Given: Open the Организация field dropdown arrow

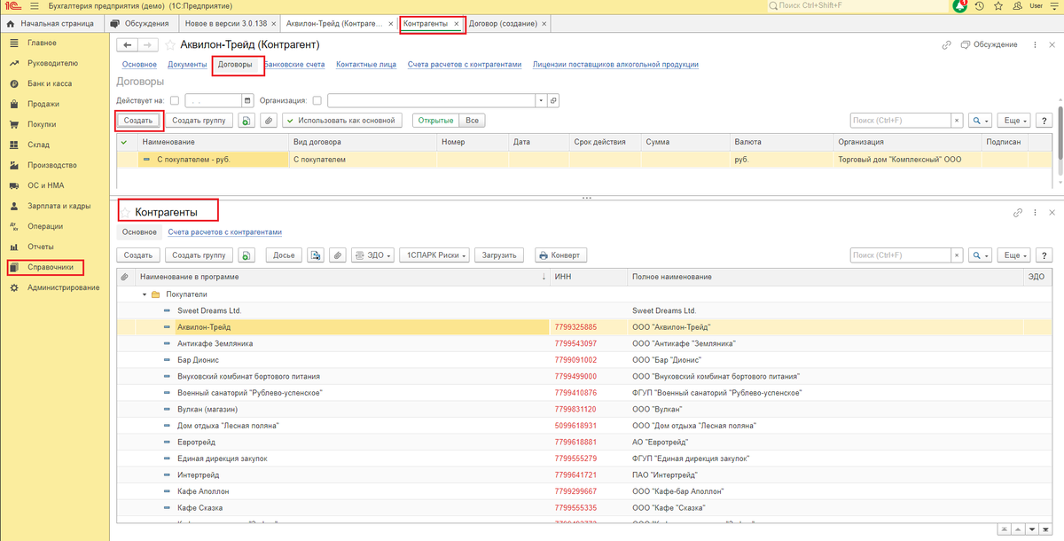Looking at the screenshot, I should click(541, 100).
